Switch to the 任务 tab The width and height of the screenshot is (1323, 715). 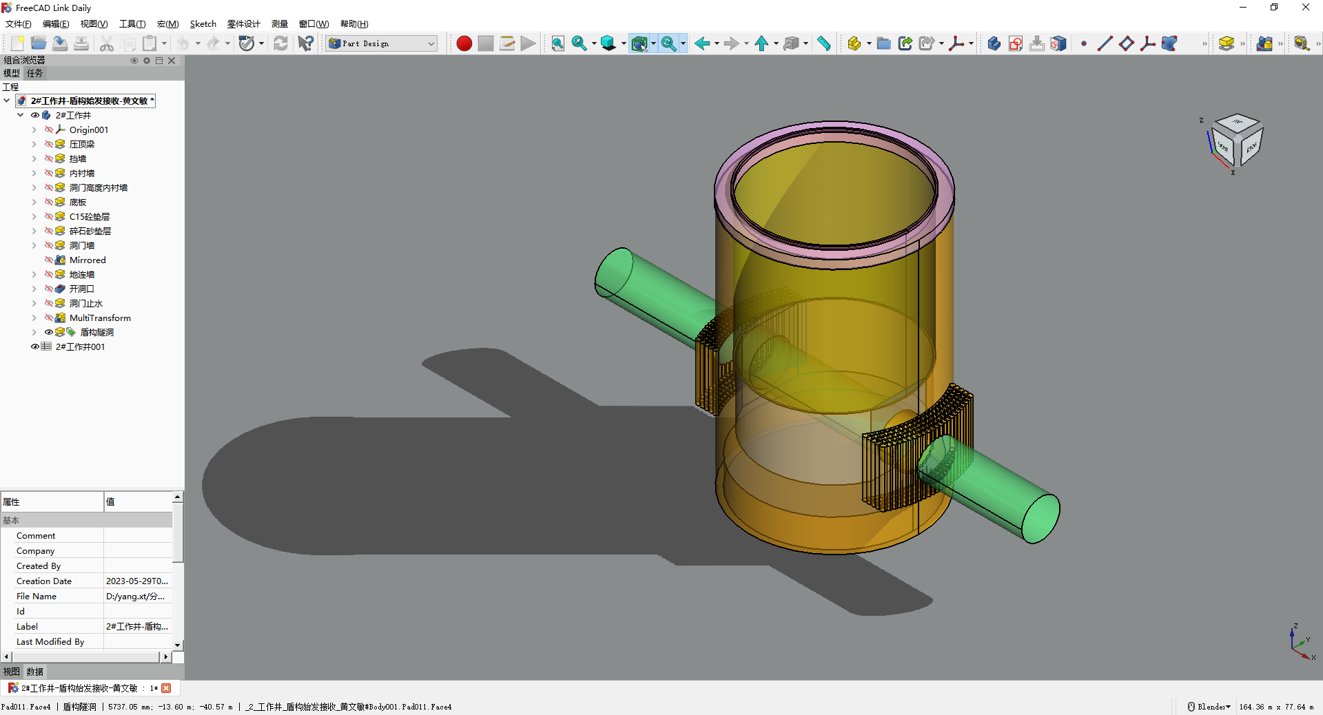(x=34, y=73)
